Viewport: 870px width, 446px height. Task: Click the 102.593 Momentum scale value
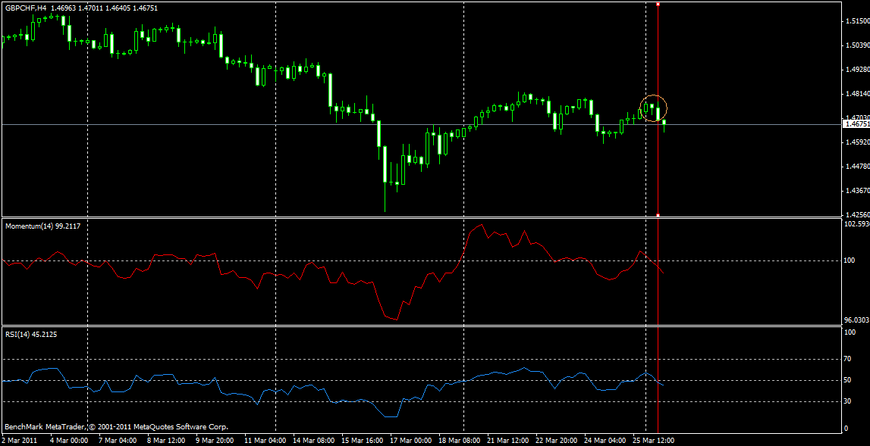pyautogui.click(x=857, y=224)
